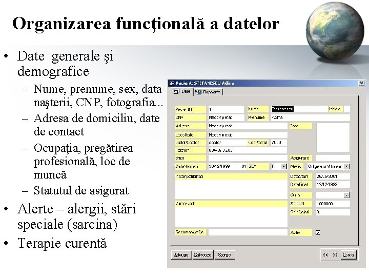This screenshot has width=369, height=277.
Task: Click the yellow SEX label
Action: pyautogui.click(x=258, y=166)
